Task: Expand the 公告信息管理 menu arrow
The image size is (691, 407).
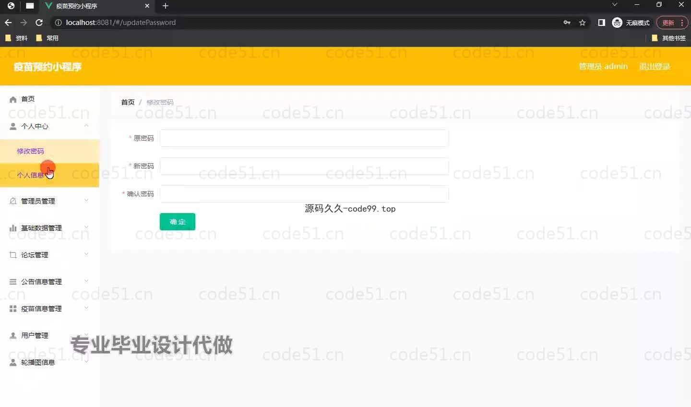Action: 86,281
